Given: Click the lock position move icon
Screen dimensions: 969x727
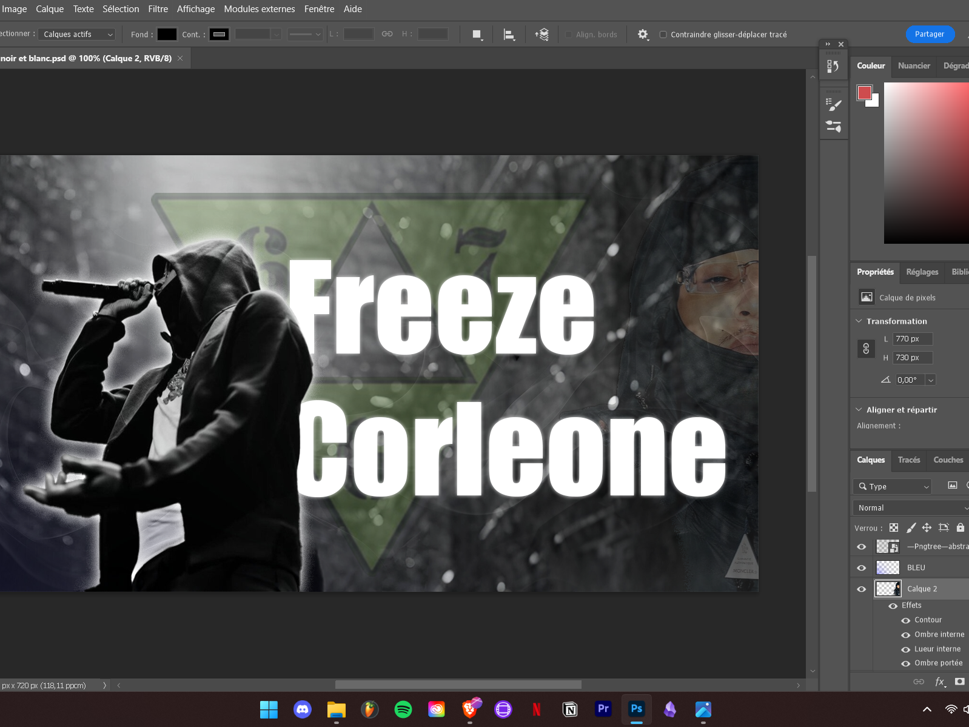Looking at the screenshot, I should coord(927,528).
